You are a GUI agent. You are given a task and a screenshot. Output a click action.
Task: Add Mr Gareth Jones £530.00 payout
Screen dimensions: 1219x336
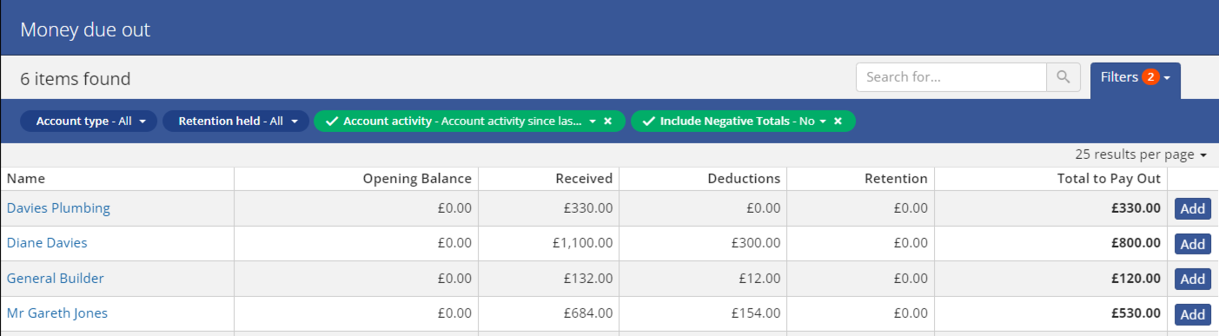tap(1193, 314)
